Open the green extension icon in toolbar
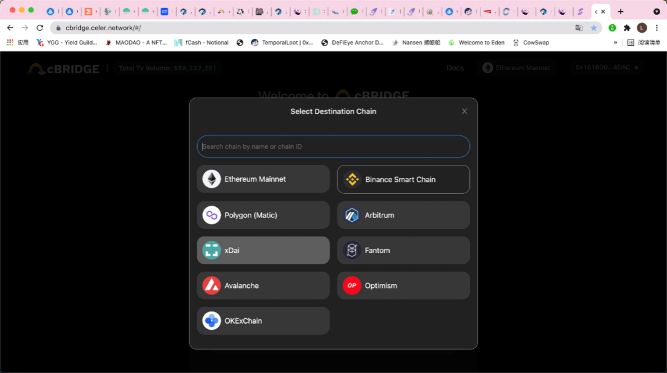The height and width of the screenshot is (373, 667). pos(612,28)
